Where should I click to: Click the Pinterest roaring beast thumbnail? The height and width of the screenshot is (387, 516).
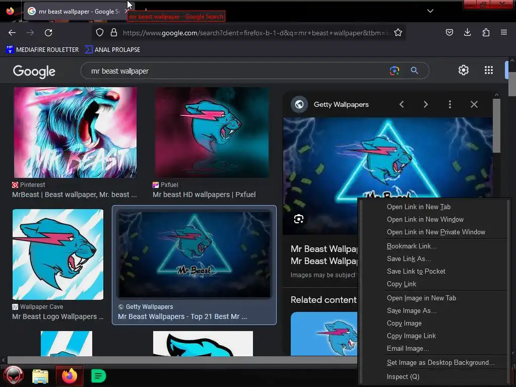pos(76,133)
